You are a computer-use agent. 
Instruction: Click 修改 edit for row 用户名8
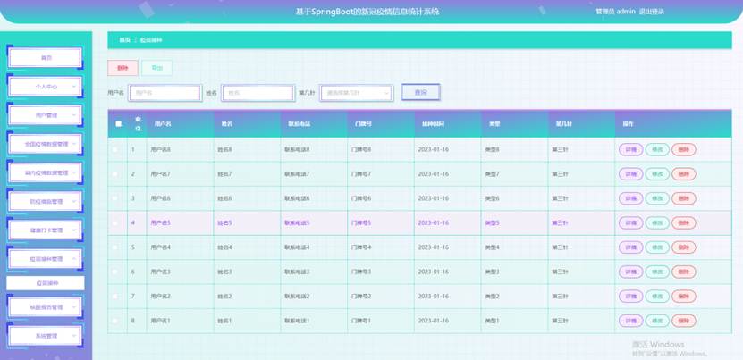pos(657,150)
